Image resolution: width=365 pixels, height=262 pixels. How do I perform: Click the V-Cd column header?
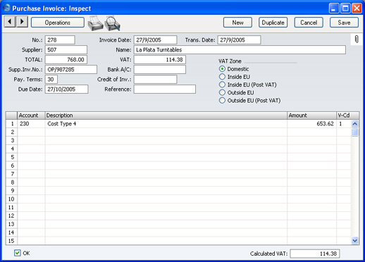(x=347, y=116)
